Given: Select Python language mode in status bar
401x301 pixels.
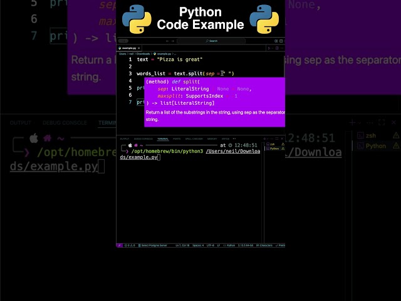Looking at the screenshot, I should [229, 245].
